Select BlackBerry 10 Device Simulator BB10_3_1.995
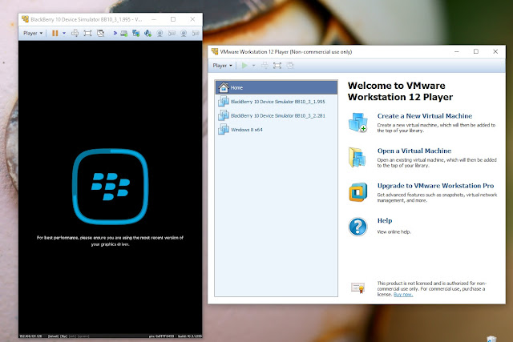Screen dimensions: 513x342 (x=277, y=102)
